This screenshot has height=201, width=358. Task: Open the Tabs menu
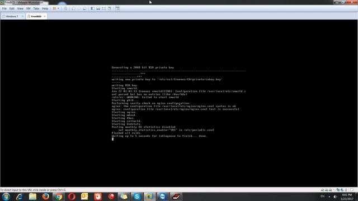(36, 8)
